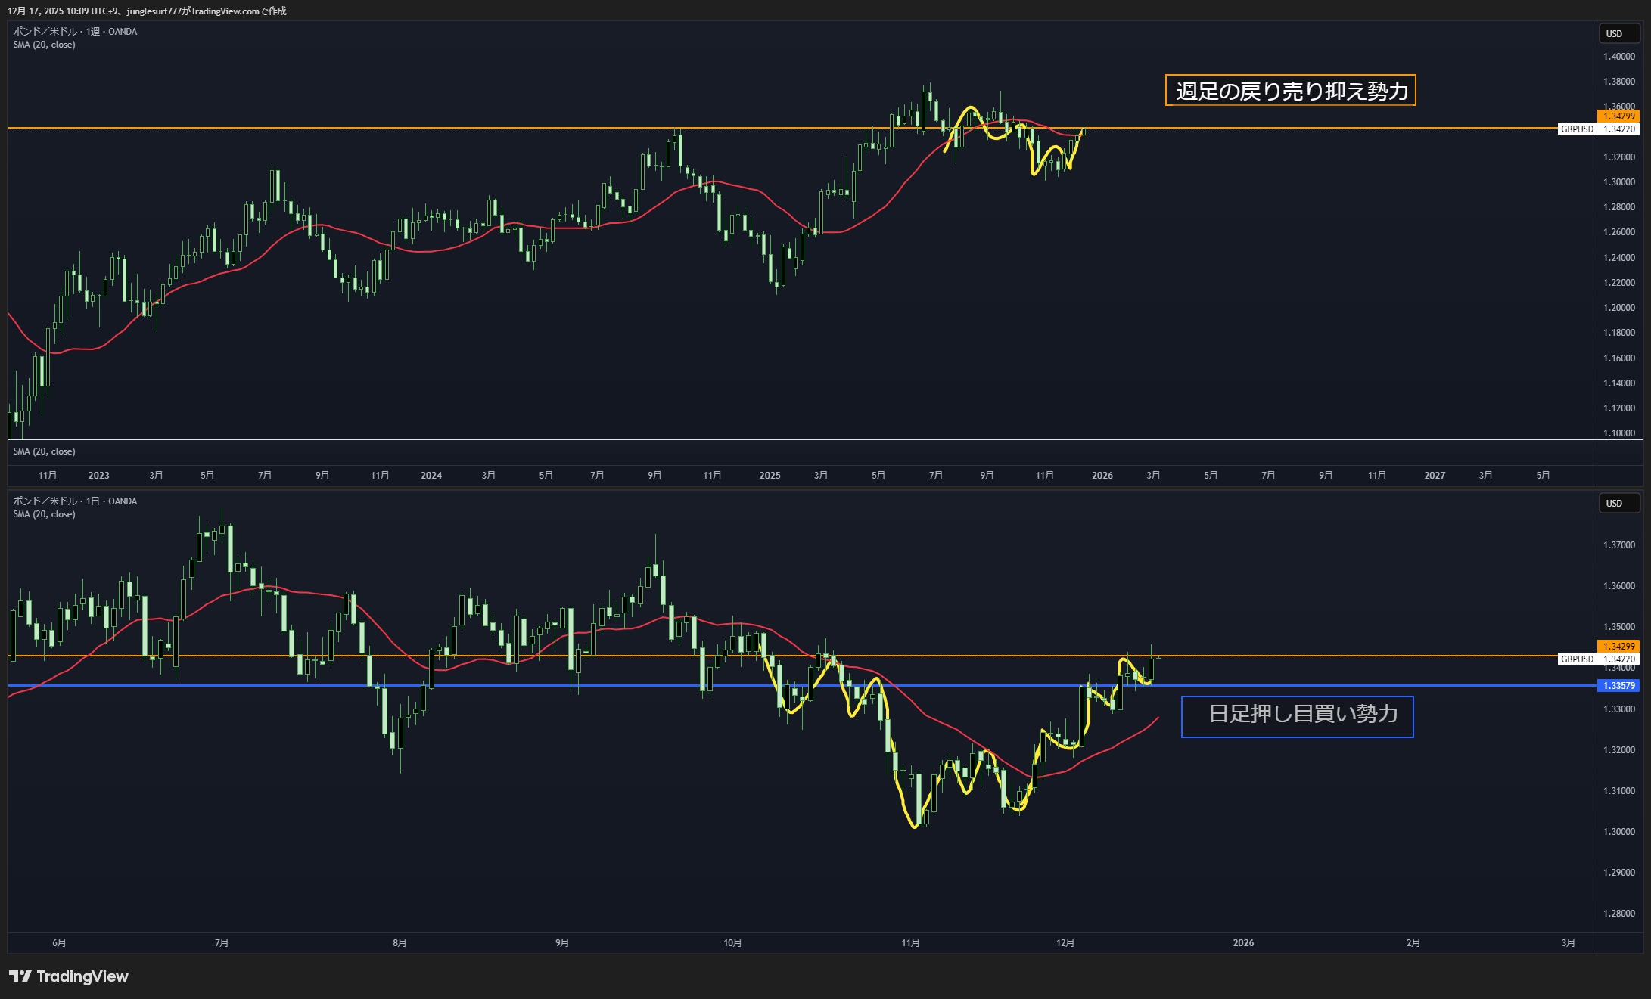Click the orange 1.34299 price label on the daily chart

(x=1618, y=646)
